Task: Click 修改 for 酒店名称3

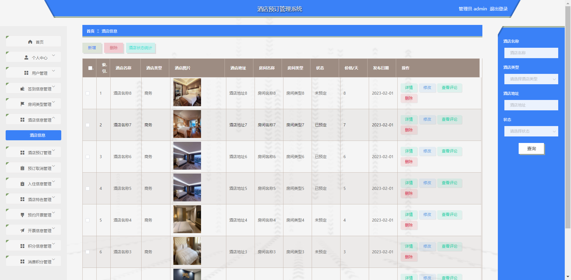Action: coord(427,246)
